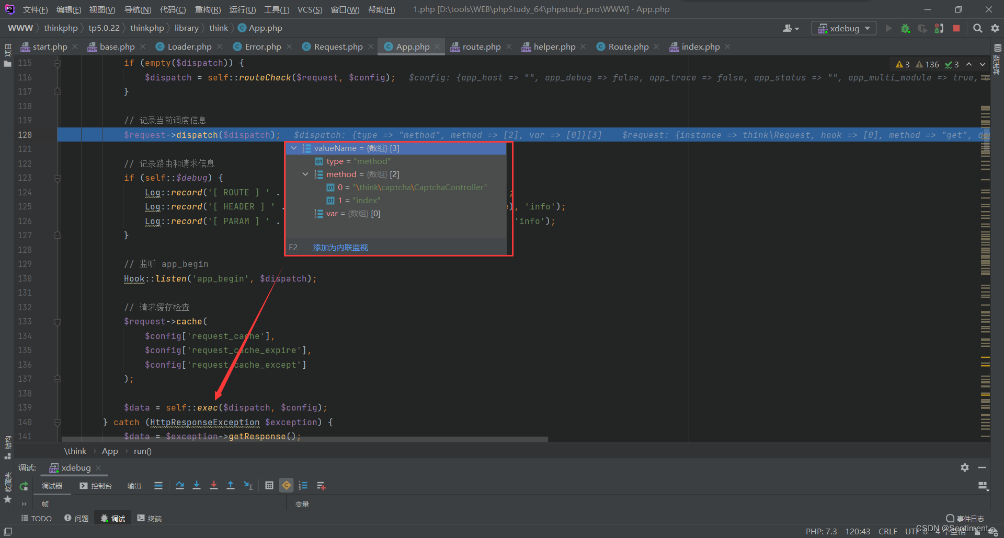Expand hidden debug tabs double chevron
This screenshot has height=538, width=1004.
coord(24,504)
